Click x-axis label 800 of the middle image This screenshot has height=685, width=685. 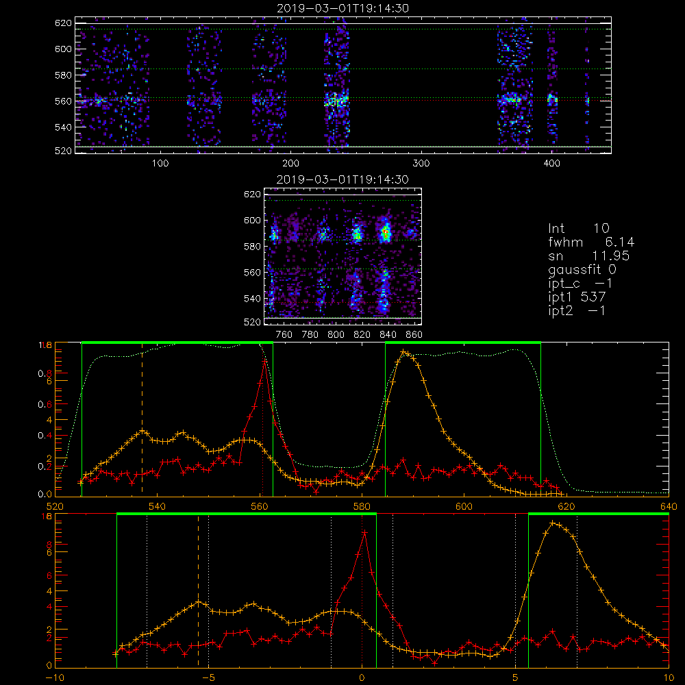point(336,335)
